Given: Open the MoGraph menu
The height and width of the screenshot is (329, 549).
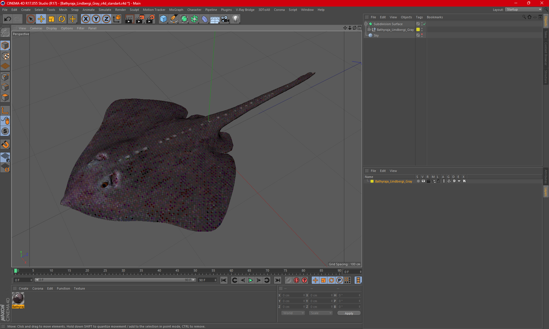Looking at the screenshot, I should pos(176,10).
